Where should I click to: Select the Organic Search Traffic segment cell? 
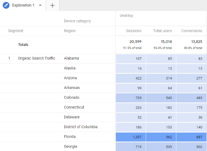(x=36, y=58)
